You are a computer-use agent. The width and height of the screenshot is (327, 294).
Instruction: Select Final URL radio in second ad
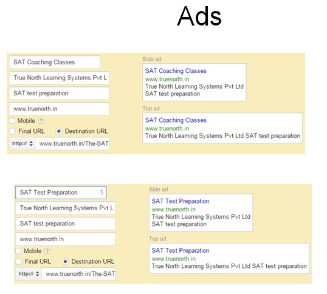pyautogui.click(x=19, y=261)
